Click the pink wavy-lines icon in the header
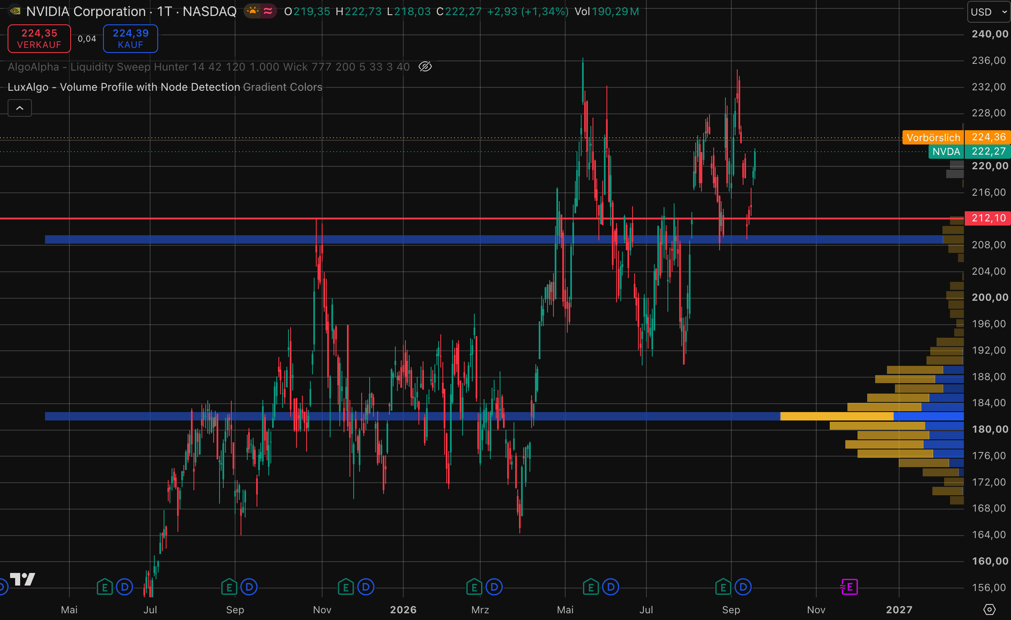The height and width of the screenshot is (620, 1011). pyautogui.click(x=268, y=11)
